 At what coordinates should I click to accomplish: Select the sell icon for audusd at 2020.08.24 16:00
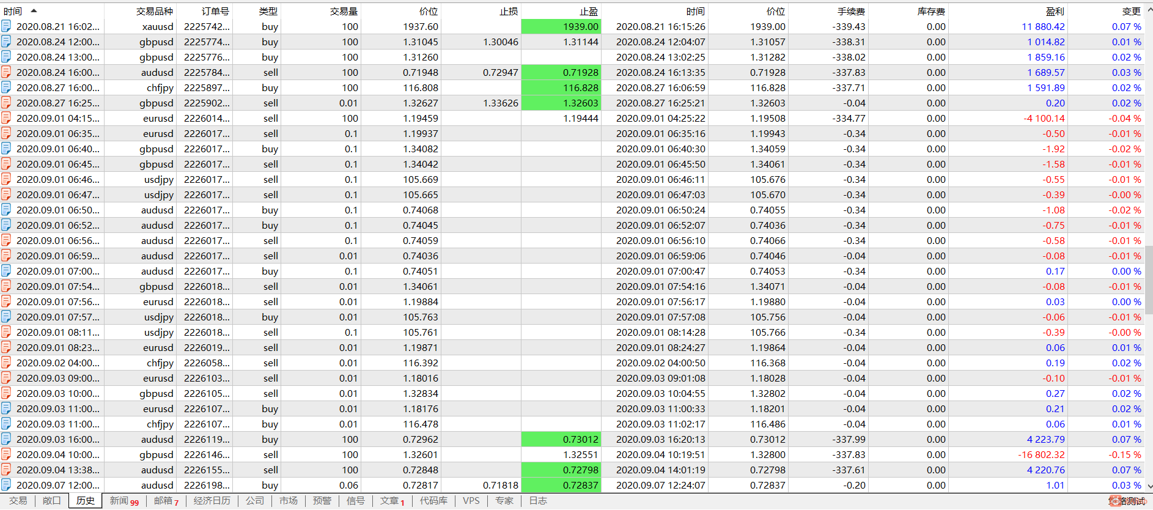coord(6,72)
